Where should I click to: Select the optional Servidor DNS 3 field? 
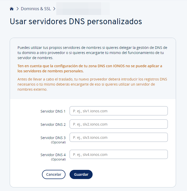point(119,137)
